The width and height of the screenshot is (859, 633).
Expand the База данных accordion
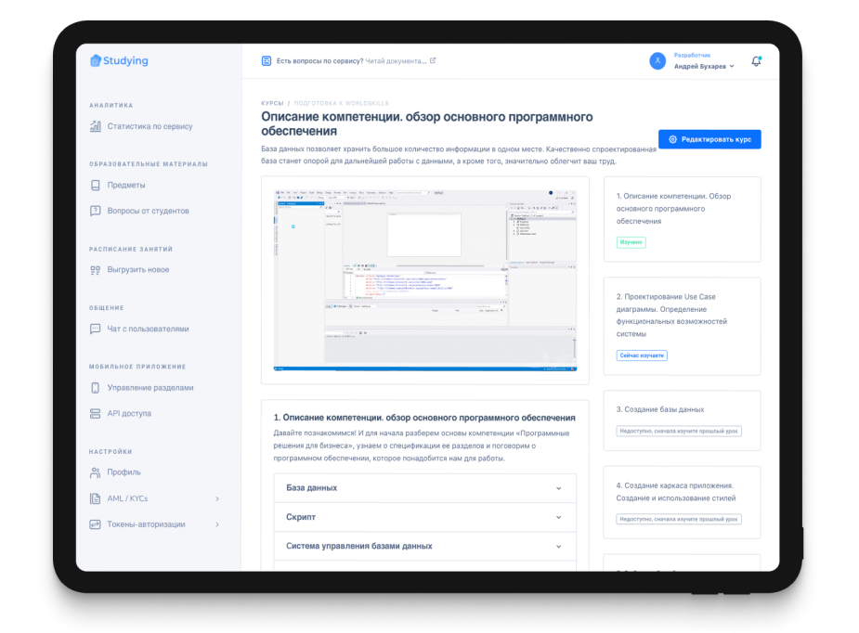tap(425, 488)
